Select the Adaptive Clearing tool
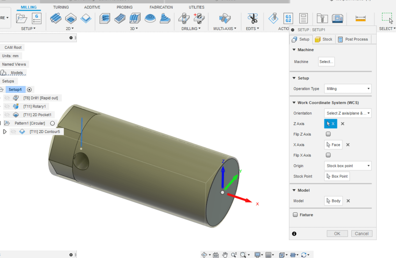The height and width of the screenshot is (258, 396). [105, 18]
